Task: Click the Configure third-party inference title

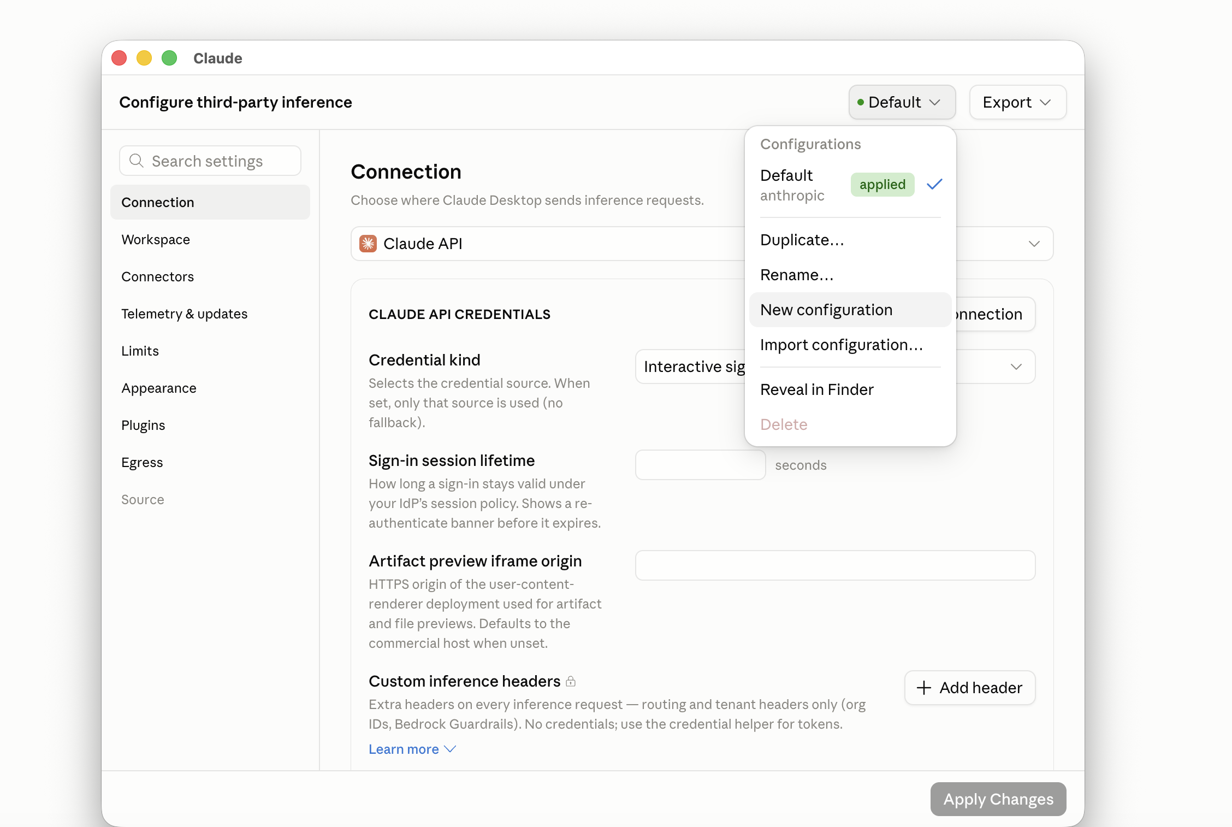Action: pos(235,102)
